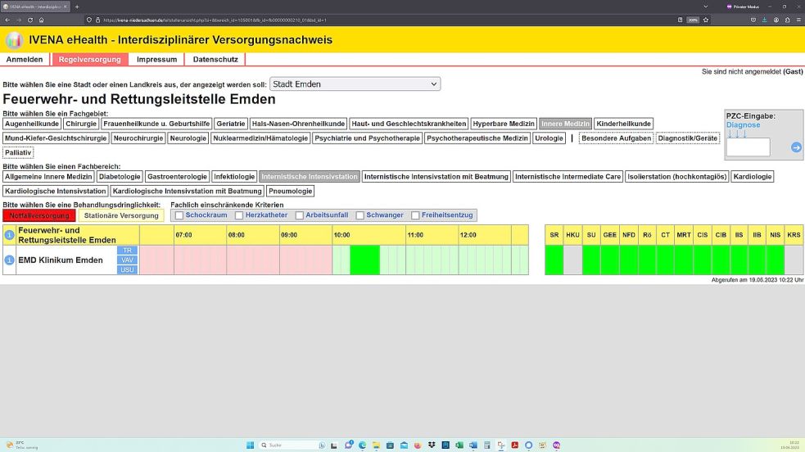Click the IVENA eHealth logo icon
This screenshot has width=805, height=452.
[15, 39]
